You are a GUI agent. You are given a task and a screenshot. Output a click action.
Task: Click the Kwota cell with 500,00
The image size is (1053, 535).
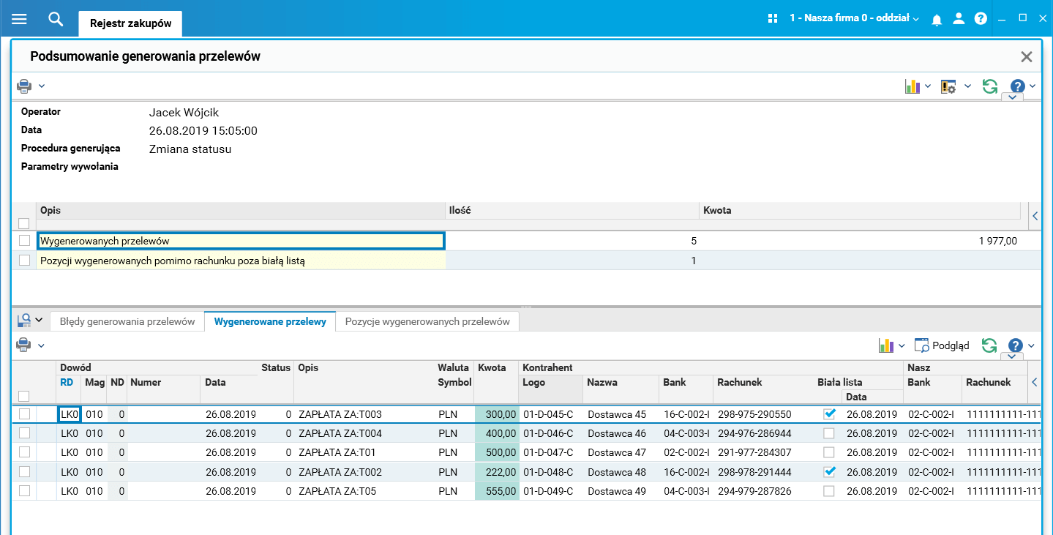click(x=497, y=452)
